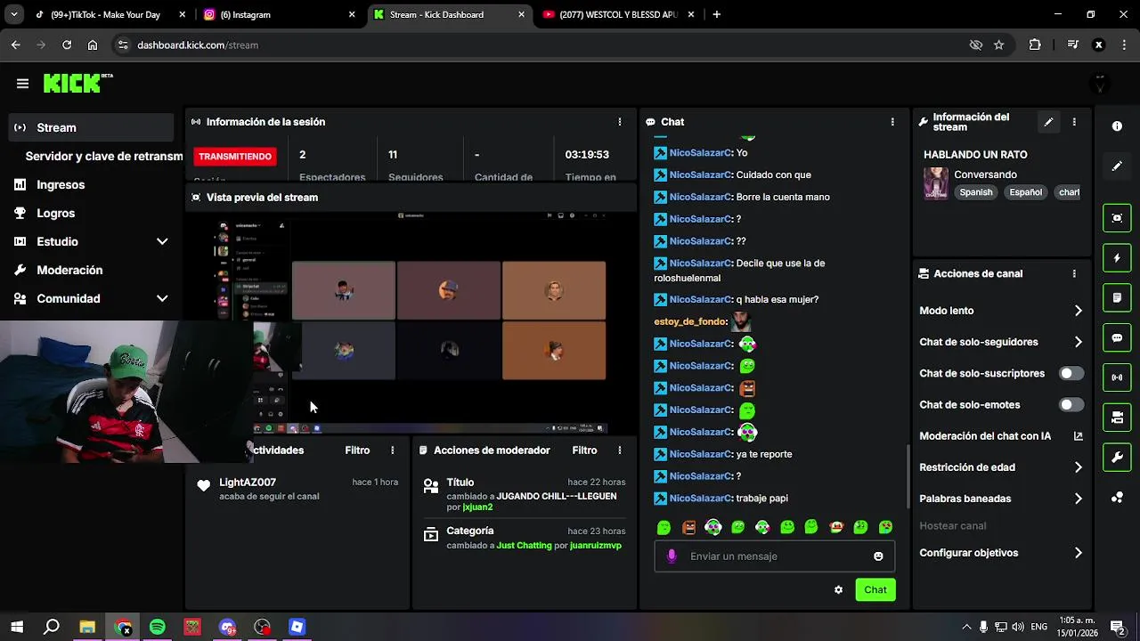Open Información del stream three-dot menu
The image size is (1140, 641).
pyautogui.click(x=1074, y=122)
